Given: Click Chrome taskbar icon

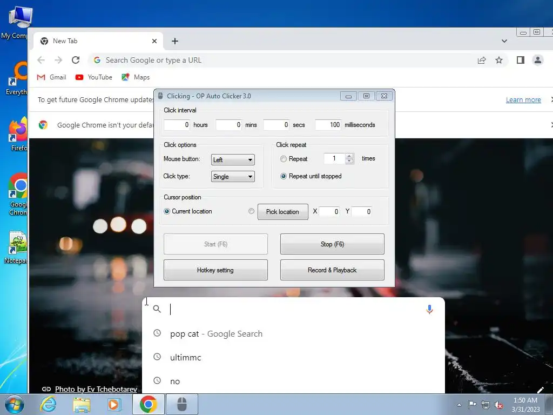Looking at the screenshot, I should pyautogui.click(x=148, y=404).
